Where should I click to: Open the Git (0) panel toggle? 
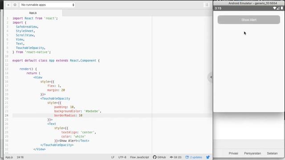point(175,157)
